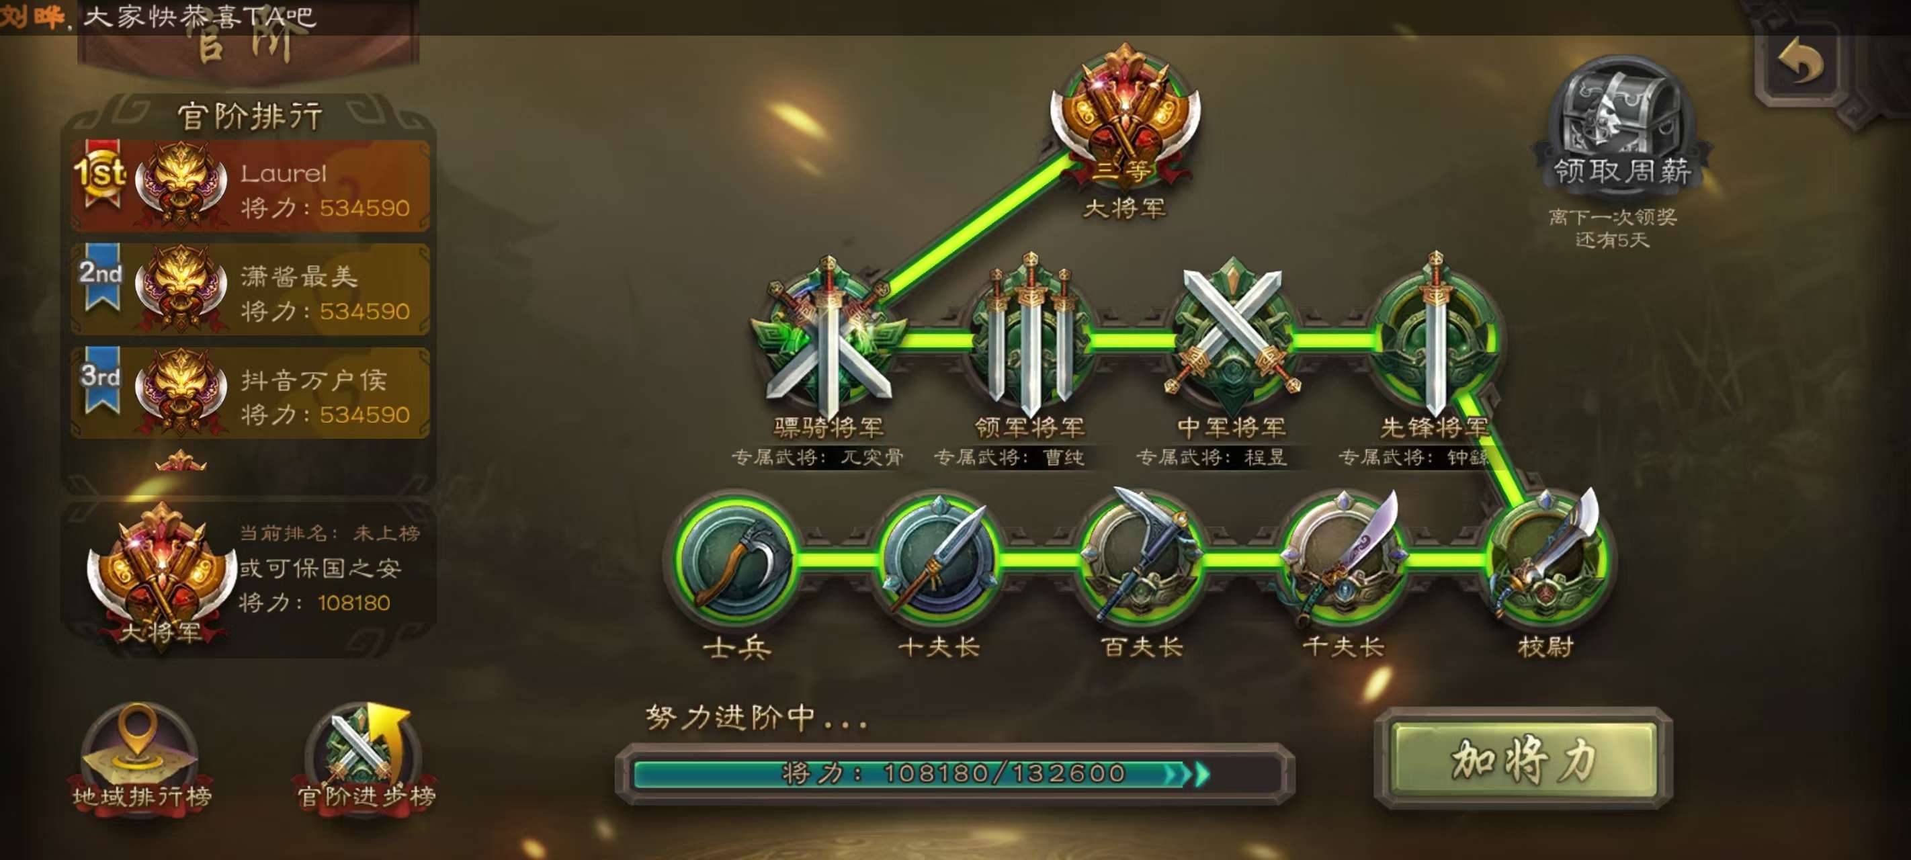The image size is (1911, 860).
Task: Click the 将力 108180/132600 progress bar
Action: pos(955,773)
